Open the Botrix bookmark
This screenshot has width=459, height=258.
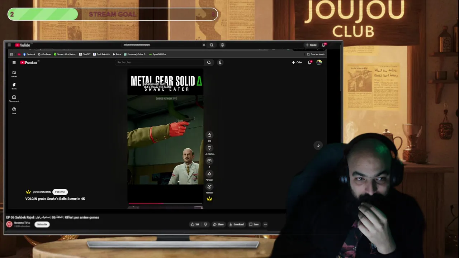coord(117,54)
